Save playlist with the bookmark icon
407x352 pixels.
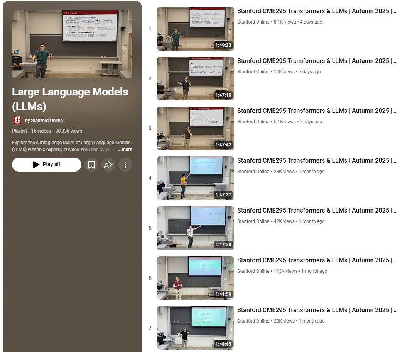(x=91, y=165)
